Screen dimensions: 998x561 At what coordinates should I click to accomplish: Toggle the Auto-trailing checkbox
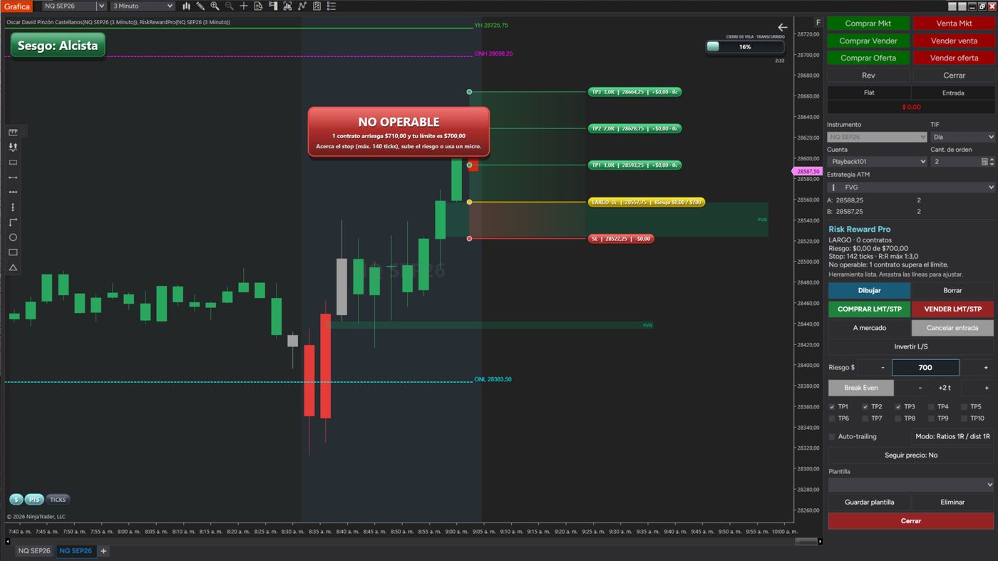click(832, 436)
